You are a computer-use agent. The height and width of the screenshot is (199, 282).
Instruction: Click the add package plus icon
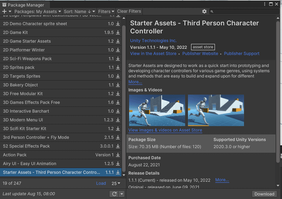click(x=4, y=12)
